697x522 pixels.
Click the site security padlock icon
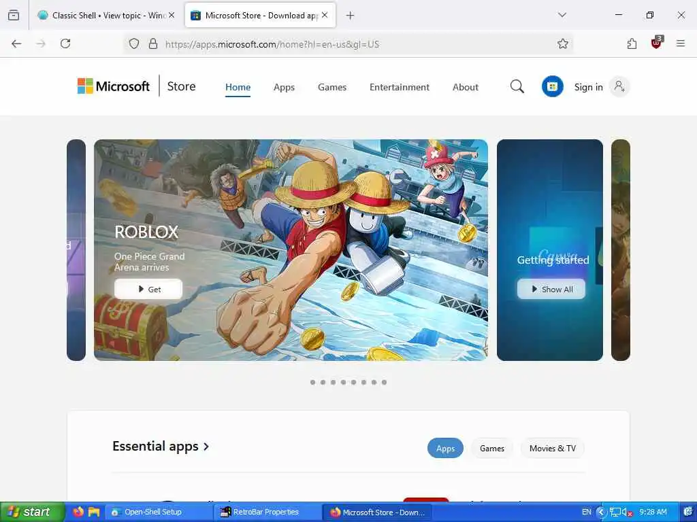(153, 43)
